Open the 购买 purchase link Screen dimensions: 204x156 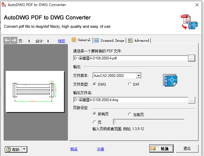(x=74, y=149)
